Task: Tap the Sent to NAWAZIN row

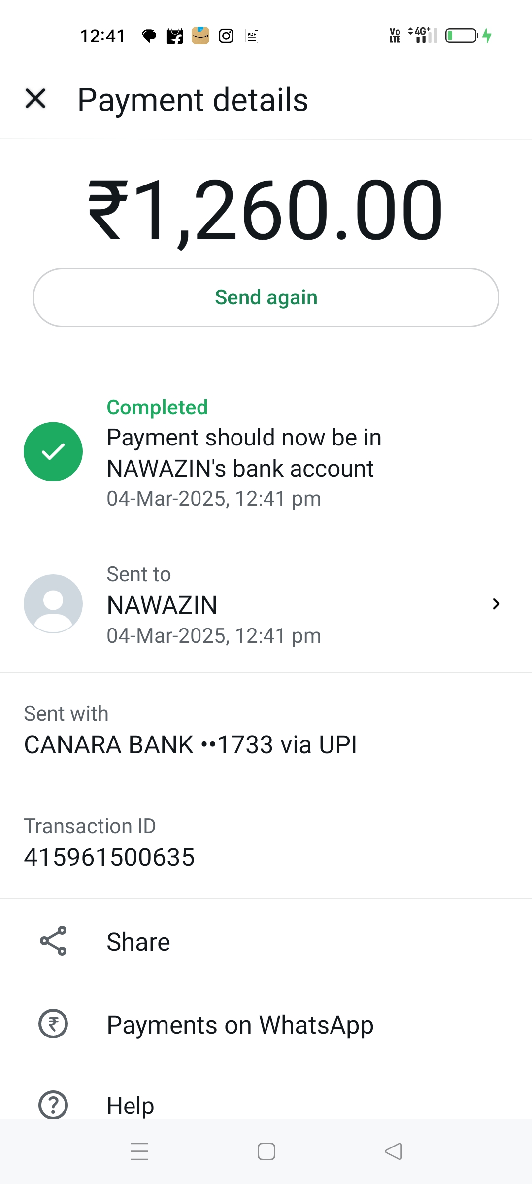Action: pyautogui.click(x=266, y=604)
